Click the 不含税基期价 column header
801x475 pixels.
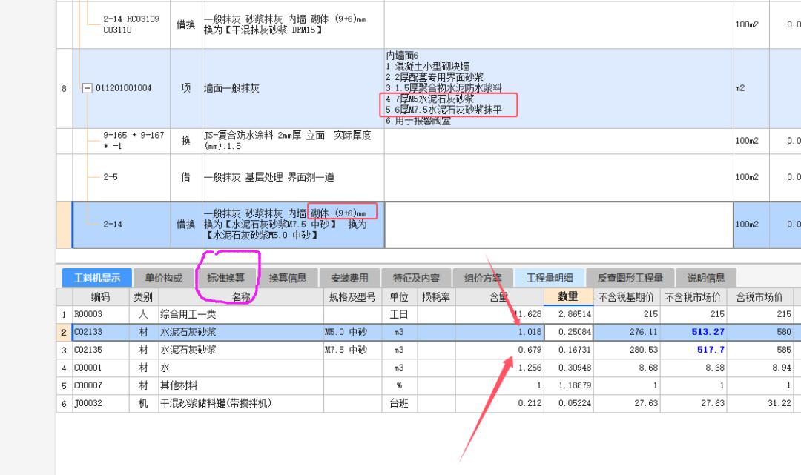point(627,297)
